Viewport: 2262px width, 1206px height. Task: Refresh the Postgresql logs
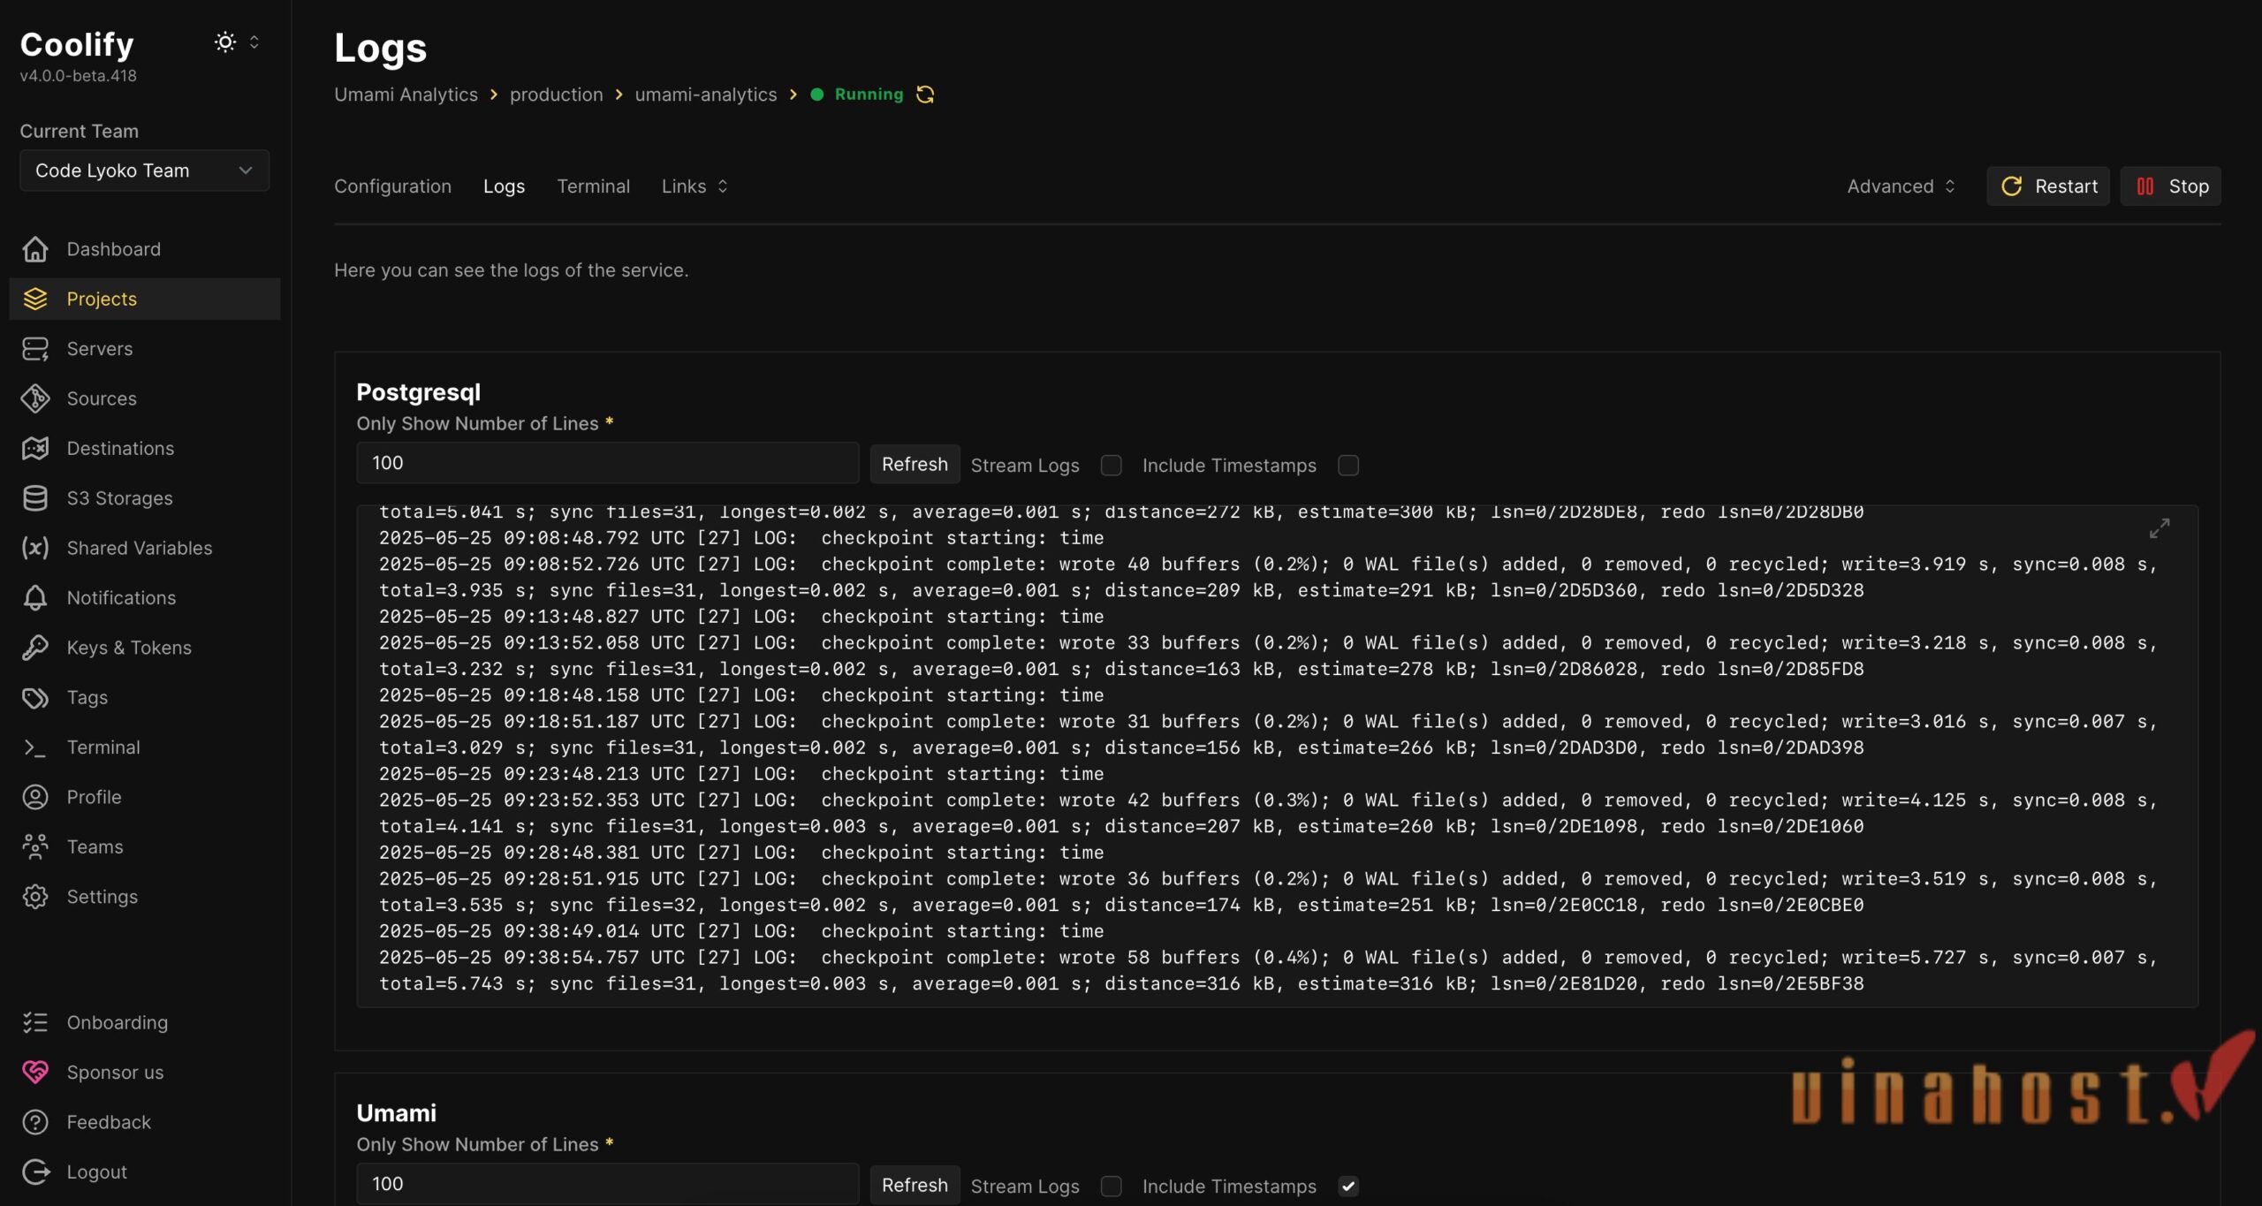(x=915, y=464)
